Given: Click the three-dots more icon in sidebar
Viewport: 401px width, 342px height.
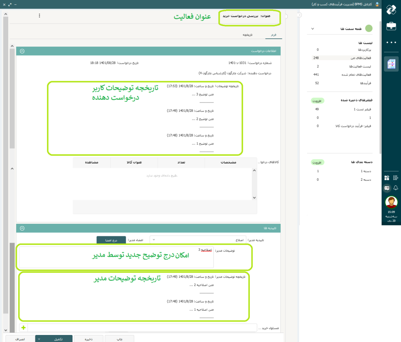Looking at the screenshot, I should coord(391,42).
